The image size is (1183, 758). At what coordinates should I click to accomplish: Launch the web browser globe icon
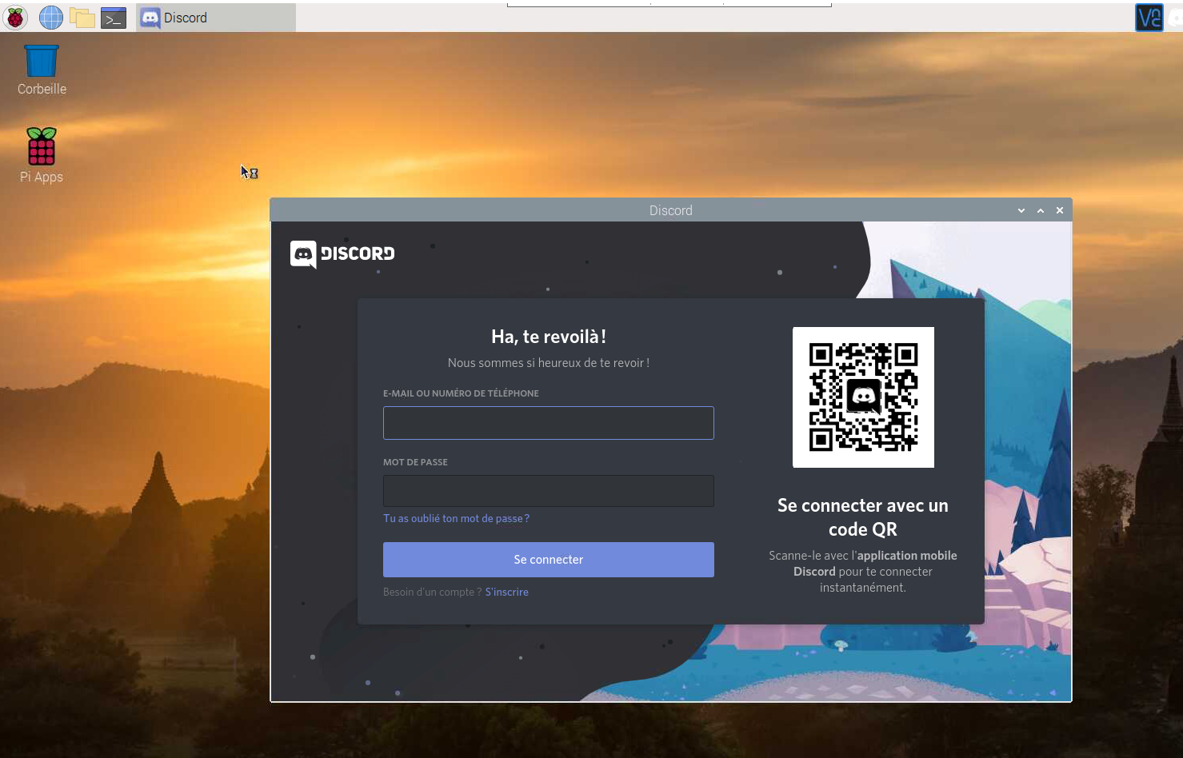click(50, 17)
